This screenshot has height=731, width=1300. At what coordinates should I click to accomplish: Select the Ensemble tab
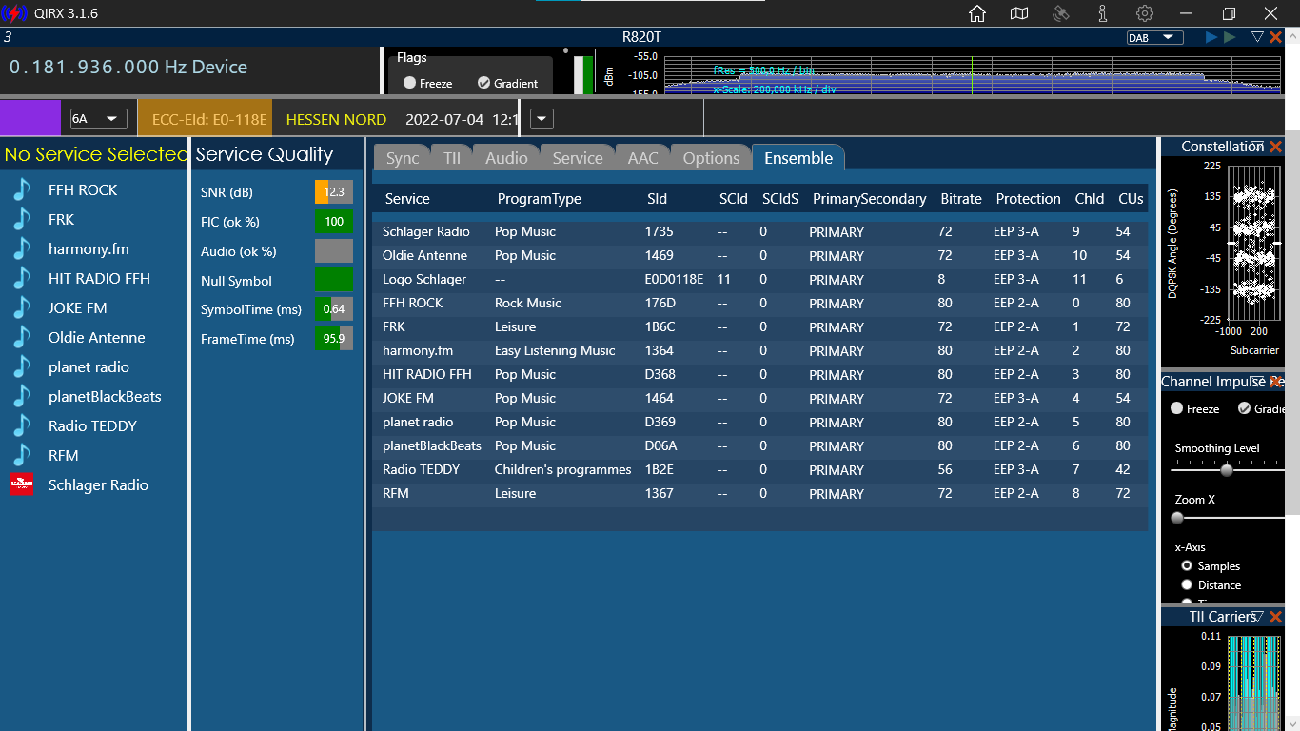(x=798, y=158)
